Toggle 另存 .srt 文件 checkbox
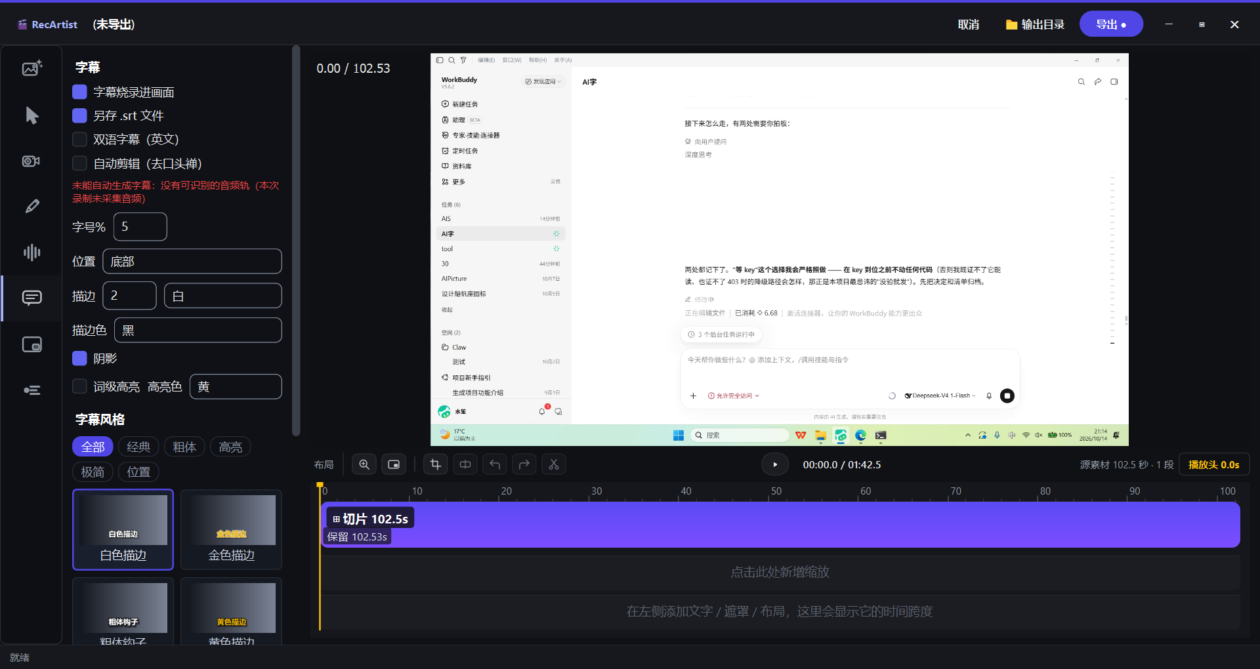Viewport: 1260px width, 669px height. (79, 115)
